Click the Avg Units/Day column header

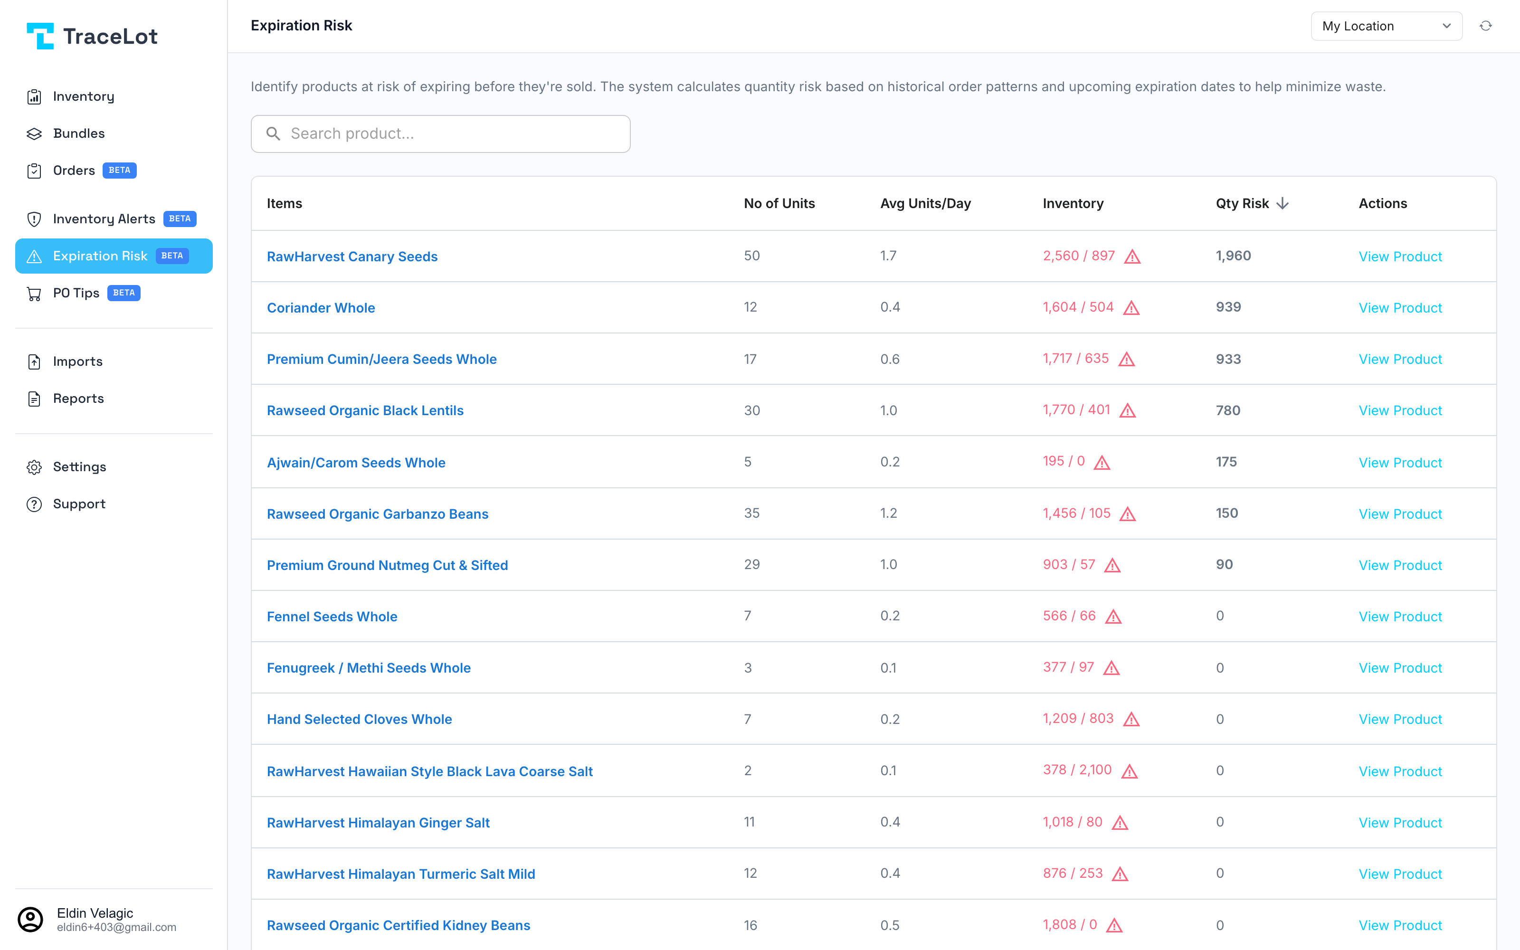click(x=925, y=204)
